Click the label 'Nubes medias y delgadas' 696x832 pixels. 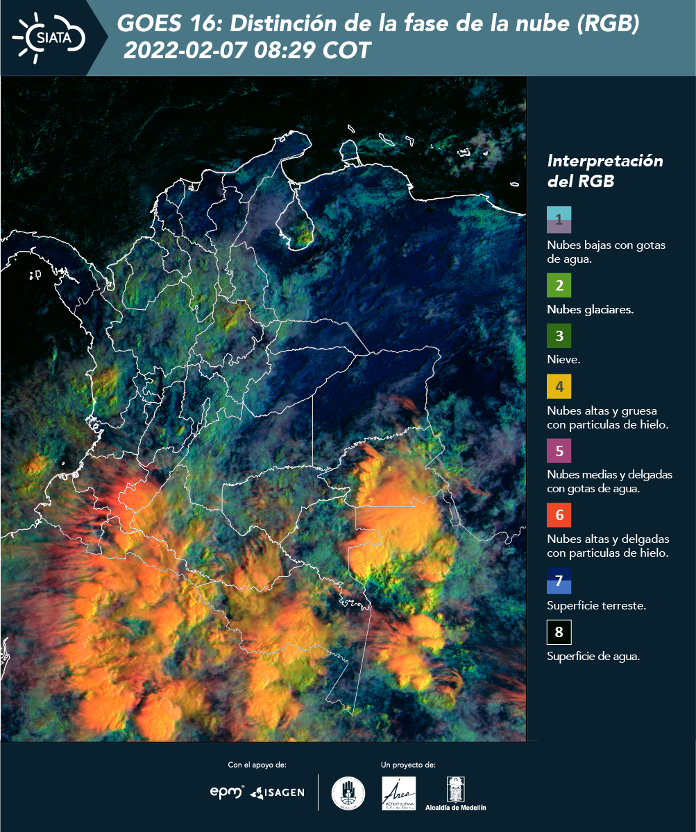[609, 475]
